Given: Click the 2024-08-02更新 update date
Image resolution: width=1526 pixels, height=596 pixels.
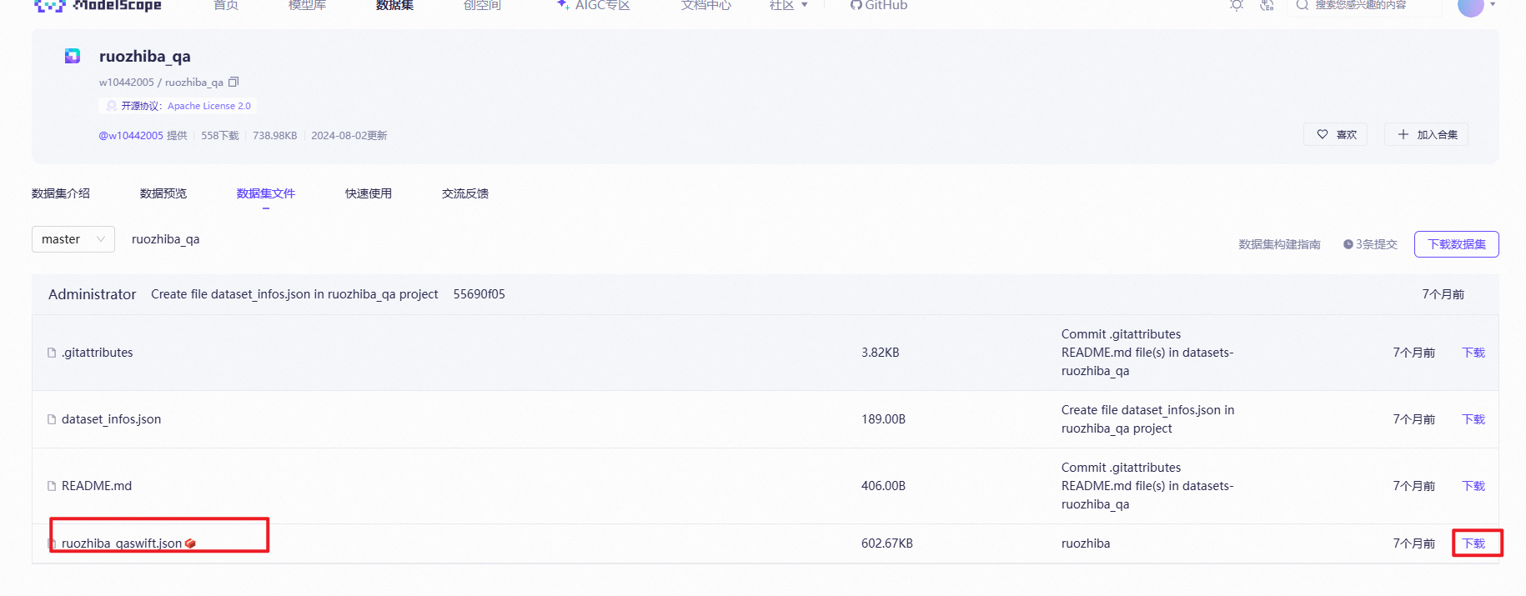Looking at the screenshot, I should click(x=349, y=135).
